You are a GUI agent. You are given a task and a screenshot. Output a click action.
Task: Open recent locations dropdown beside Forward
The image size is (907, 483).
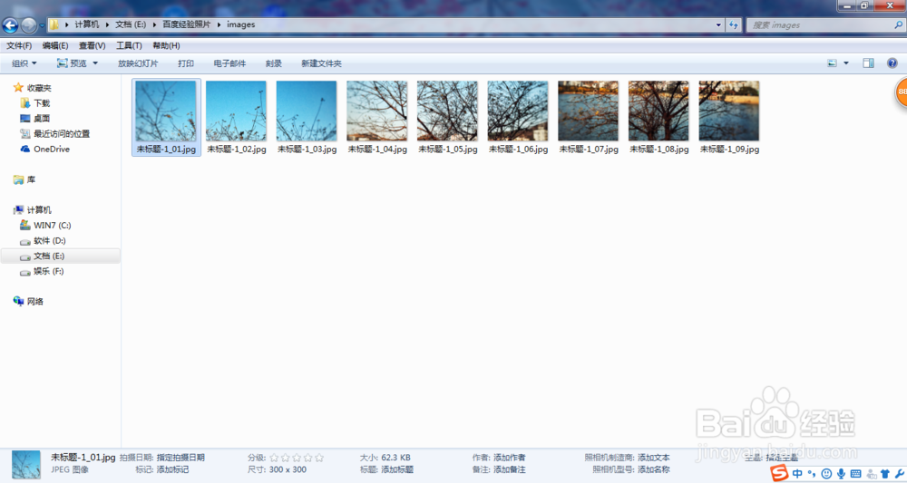click(42, 25)
